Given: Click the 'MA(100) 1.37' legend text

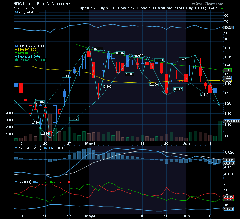Looking at the screenshot, I should click(x=28, y=53).
